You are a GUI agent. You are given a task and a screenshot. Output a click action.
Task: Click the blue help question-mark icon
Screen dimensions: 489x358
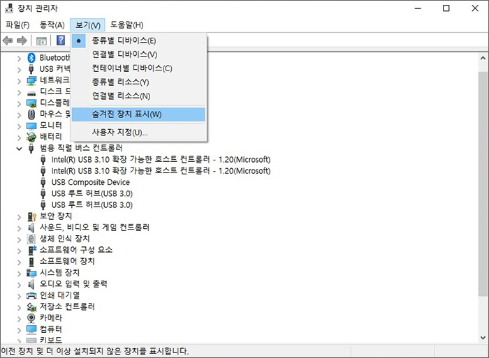pyautogui.click(x=61, y=40)
